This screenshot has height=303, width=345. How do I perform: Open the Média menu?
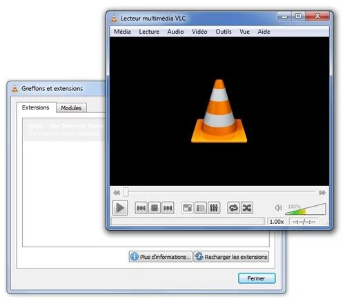122,32
